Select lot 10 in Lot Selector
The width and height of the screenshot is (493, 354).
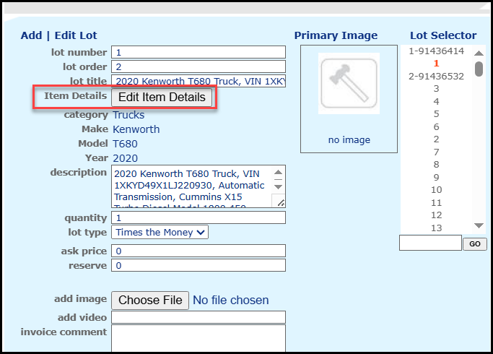click(437, 190)
